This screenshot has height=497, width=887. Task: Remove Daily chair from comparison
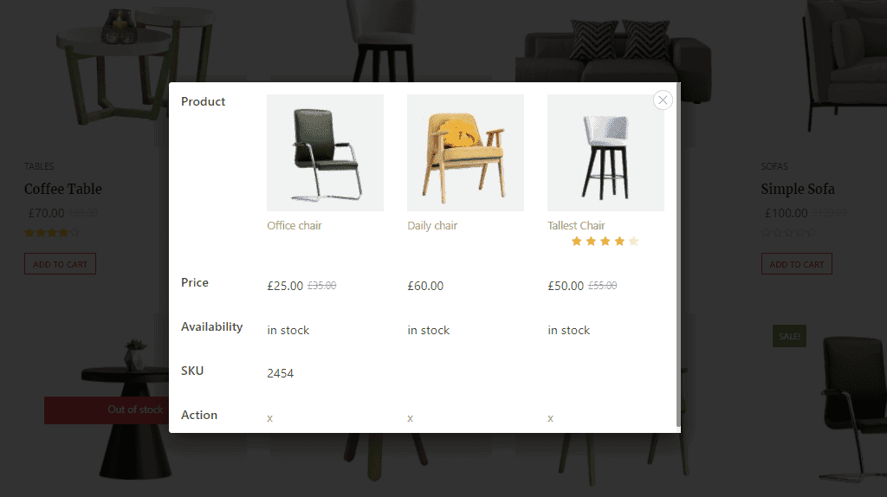tap(410, 418)
